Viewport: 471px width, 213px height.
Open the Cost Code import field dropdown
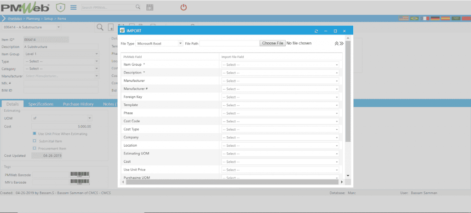281,121
